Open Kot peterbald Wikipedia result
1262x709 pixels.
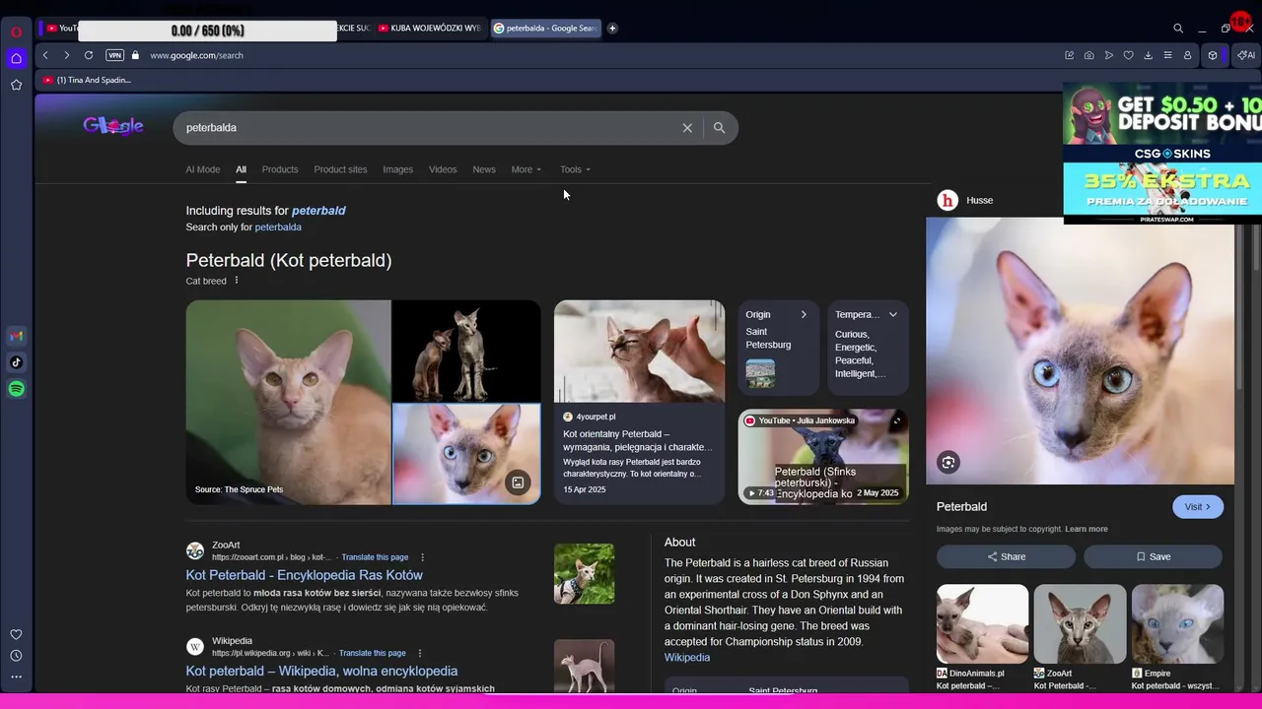coord(321,671)
